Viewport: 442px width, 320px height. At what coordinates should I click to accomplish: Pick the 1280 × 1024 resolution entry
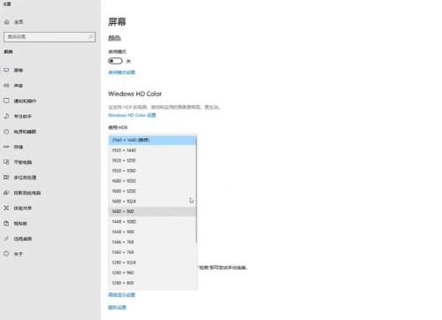(152, 263)
